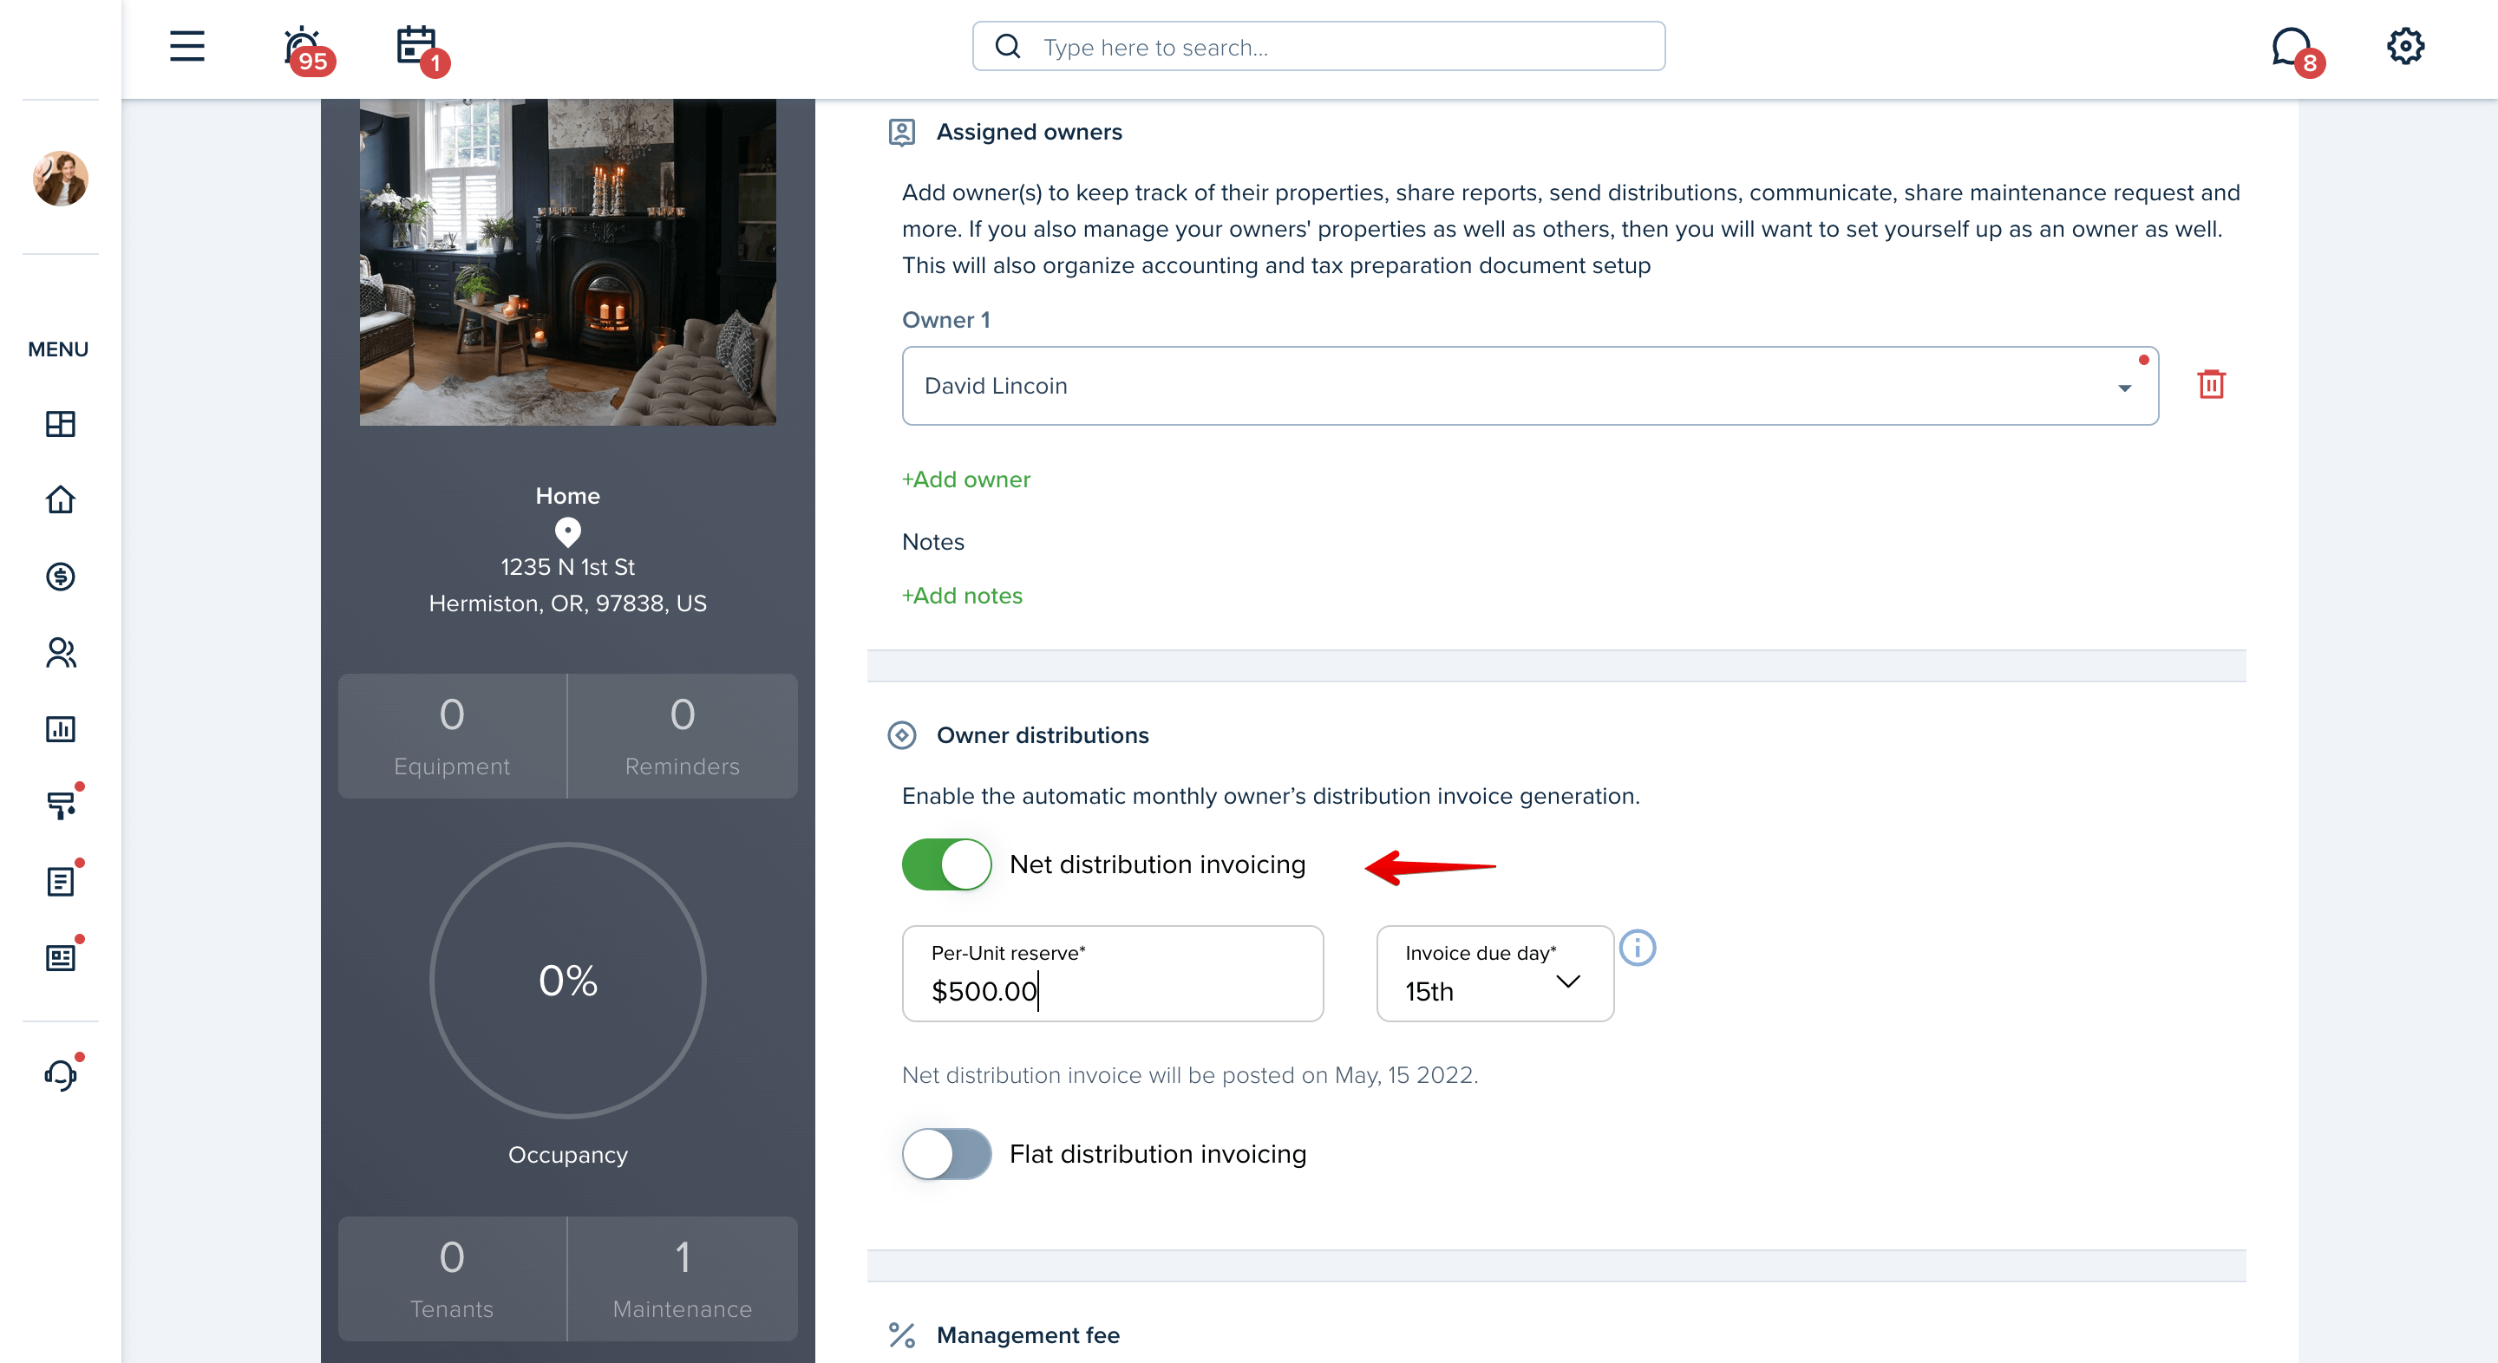
Task: Open the Owner 1 David Lincoin dropdown
Action: click(1529, 385)
